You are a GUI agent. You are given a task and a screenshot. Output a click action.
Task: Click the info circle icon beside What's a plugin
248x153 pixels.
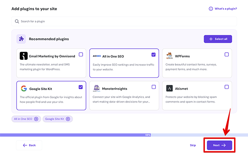211,8
